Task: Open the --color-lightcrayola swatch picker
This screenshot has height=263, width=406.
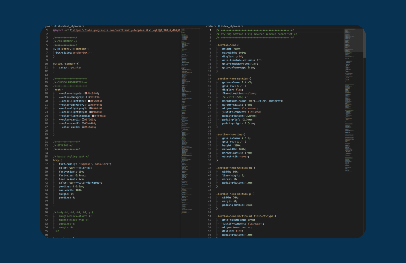Action: 93,116
